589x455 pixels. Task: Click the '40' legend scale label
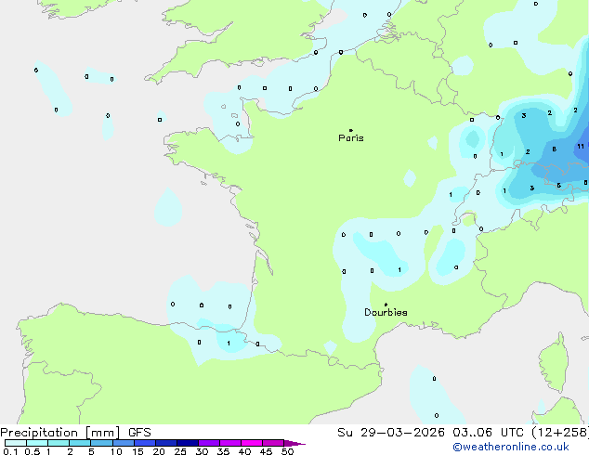[x=244, y=451]
